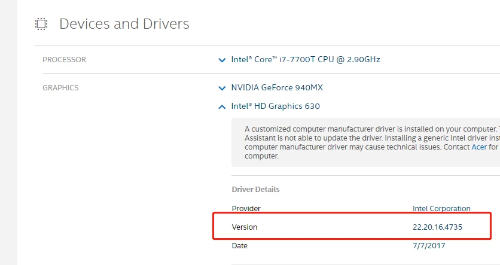This screenshot has width=500, height=265.
Task: Click the driver date 7/7/2017
Action: pyautogui.click(x=429, y=245)
